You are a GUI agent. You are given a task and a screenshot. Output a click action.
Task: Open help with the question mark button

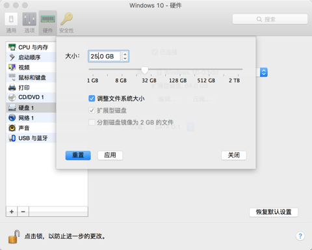tap(300, 236)
